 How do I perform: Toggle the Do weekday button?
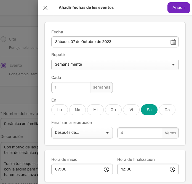(167, 110)
